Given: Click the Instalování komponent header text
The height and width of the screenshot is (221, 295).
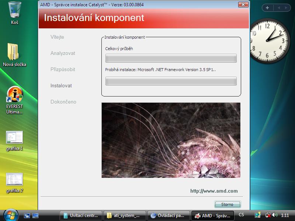Looking at the screenshot, I should [x=94, y=18].
